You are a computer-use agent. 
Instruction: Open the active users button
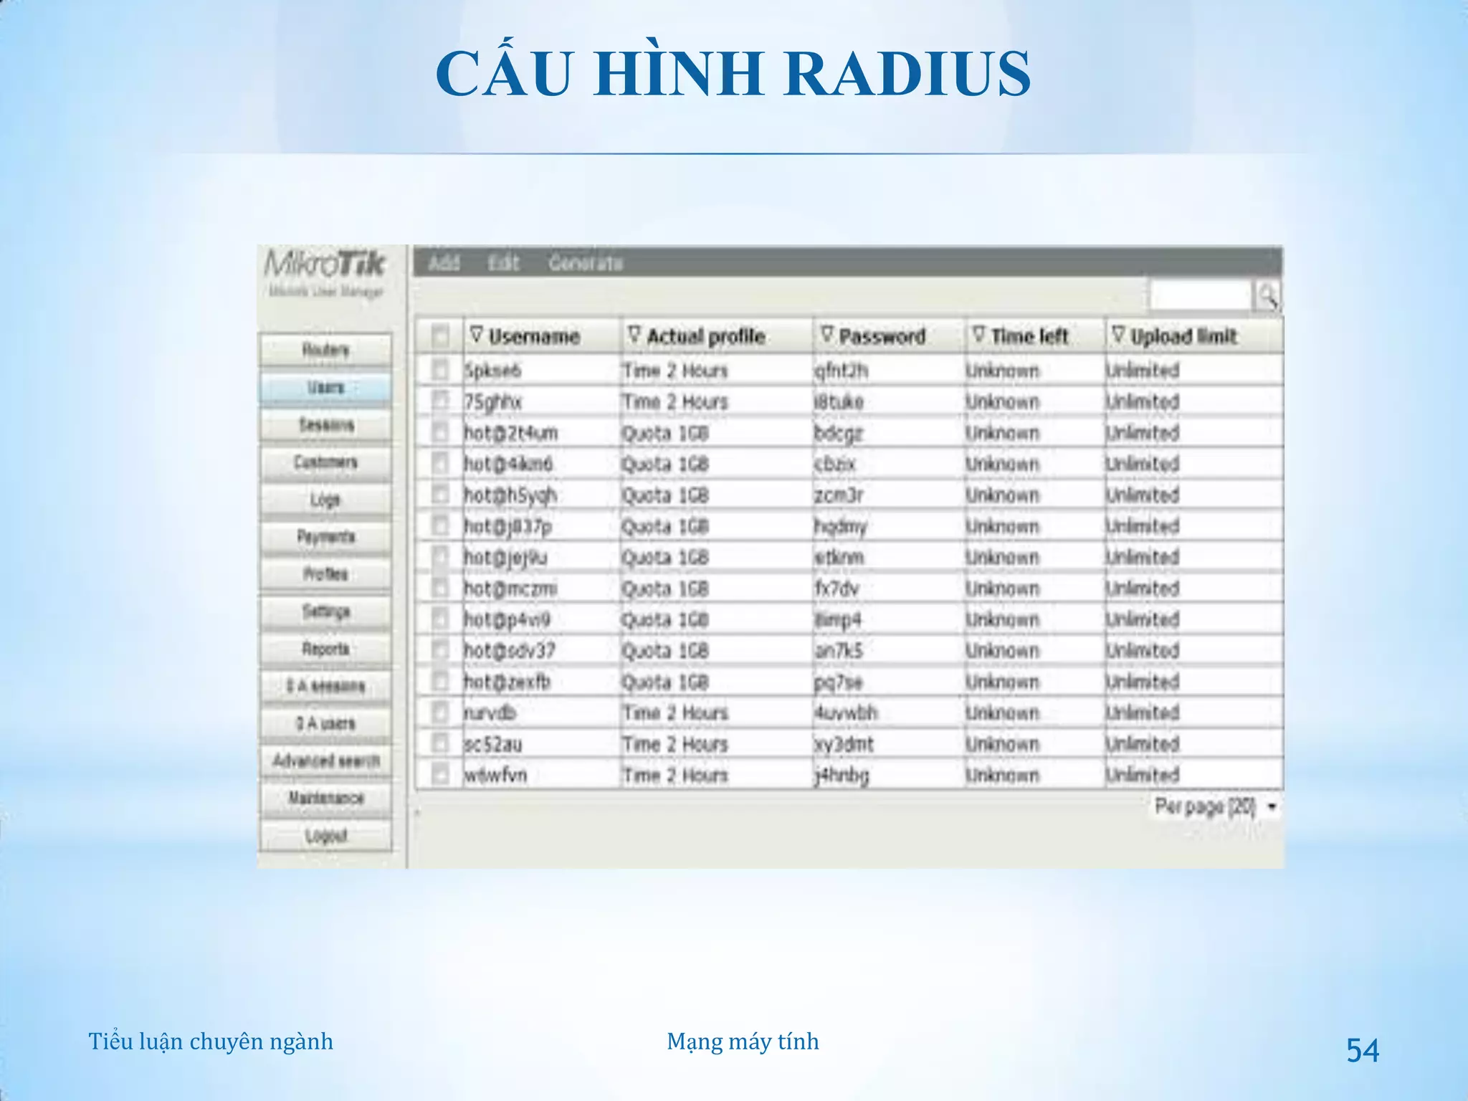pyautogui.click(x=325, y=723)
